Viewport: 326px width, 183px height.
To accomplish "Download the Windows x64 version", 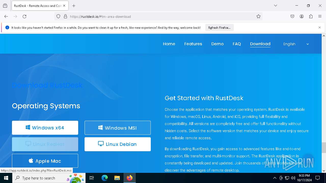I will point(45,128).
